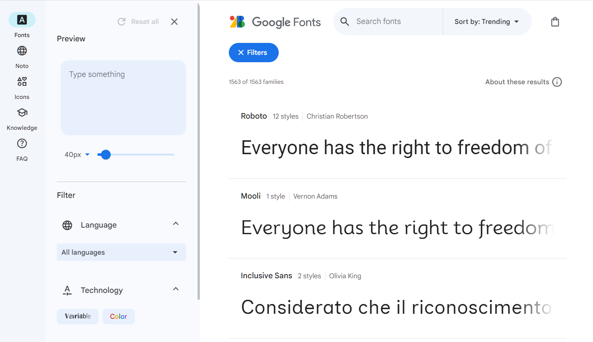Image resolution: width=593 pixels, height=342 pixels.
Task: Click the About these results info icon
Action: [557, 82]
